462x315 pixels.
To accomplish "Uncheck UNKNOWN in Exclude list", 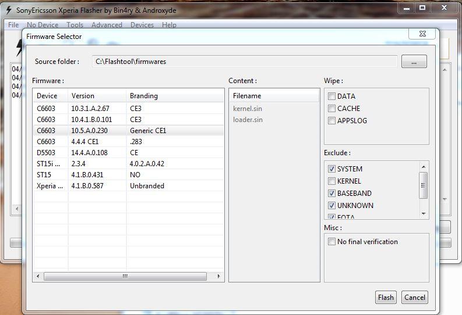I will [x=331, y=205].
